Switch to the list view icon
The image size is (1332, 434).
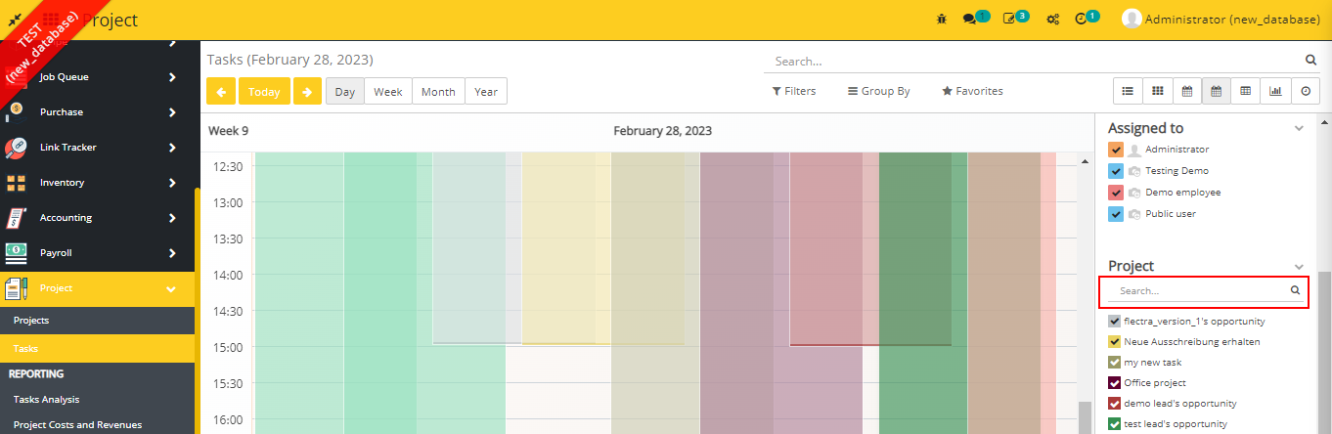tap(1128, 91)
